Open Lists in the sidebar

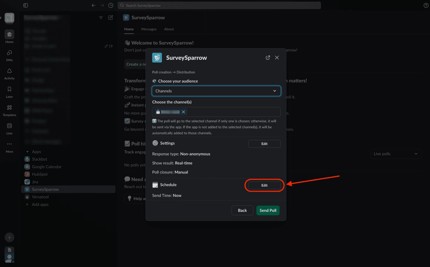coord(9,126)
